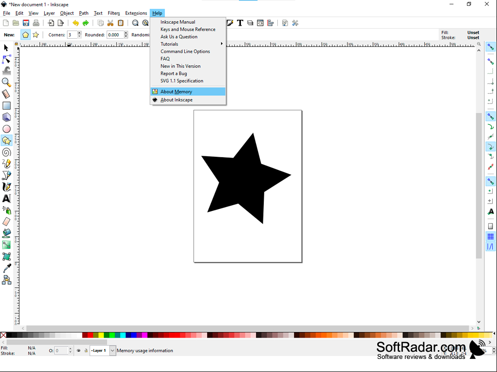Click the vertical canvas scrollbar

479,186
